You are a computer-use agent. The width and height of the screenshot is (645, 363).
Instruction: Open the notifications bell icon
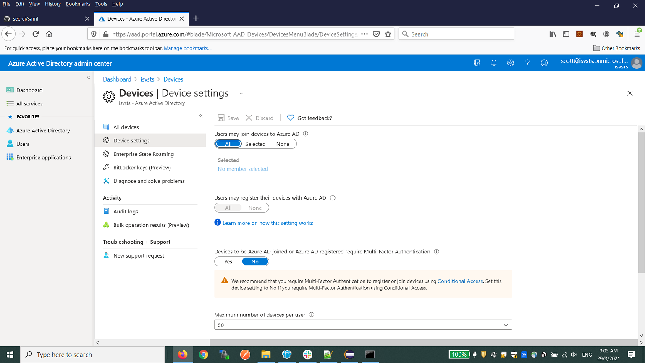[494, 63]
